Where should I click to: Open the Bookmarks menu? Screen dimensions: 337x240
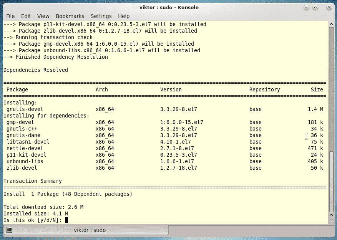[70, 16]
